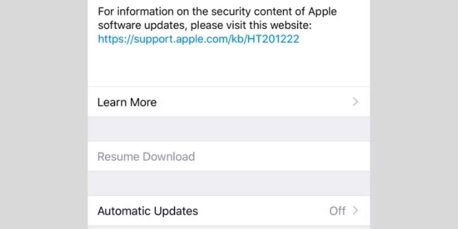Screen dimensions: 458x229
Task: Click the gray separator above Automatic Updates
Action: coord(229,183)
